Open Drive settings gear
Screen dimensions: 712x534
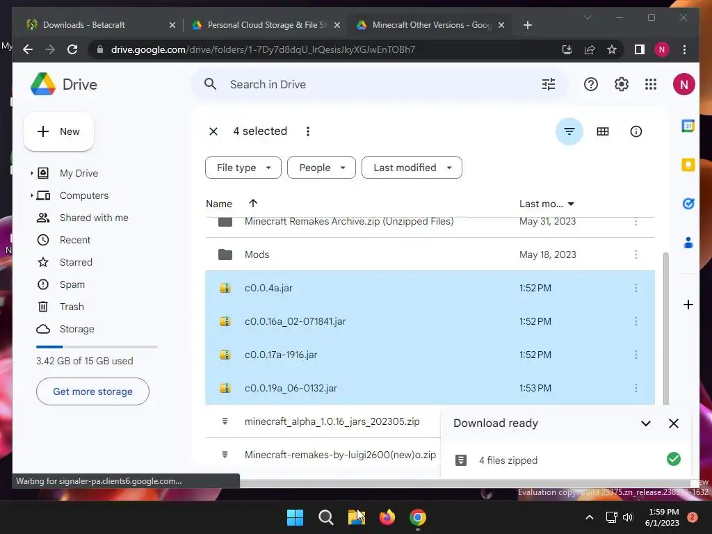621,84
